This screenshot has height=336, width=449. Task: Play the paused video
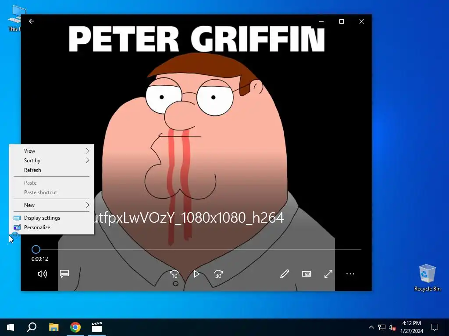click(x=196, y=274)
